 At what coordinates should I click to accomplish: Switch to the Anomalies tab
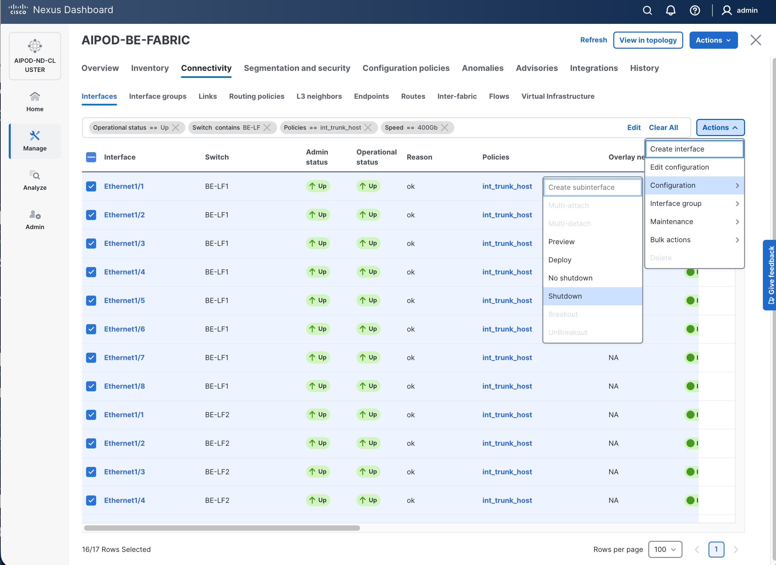coord(483,68)
